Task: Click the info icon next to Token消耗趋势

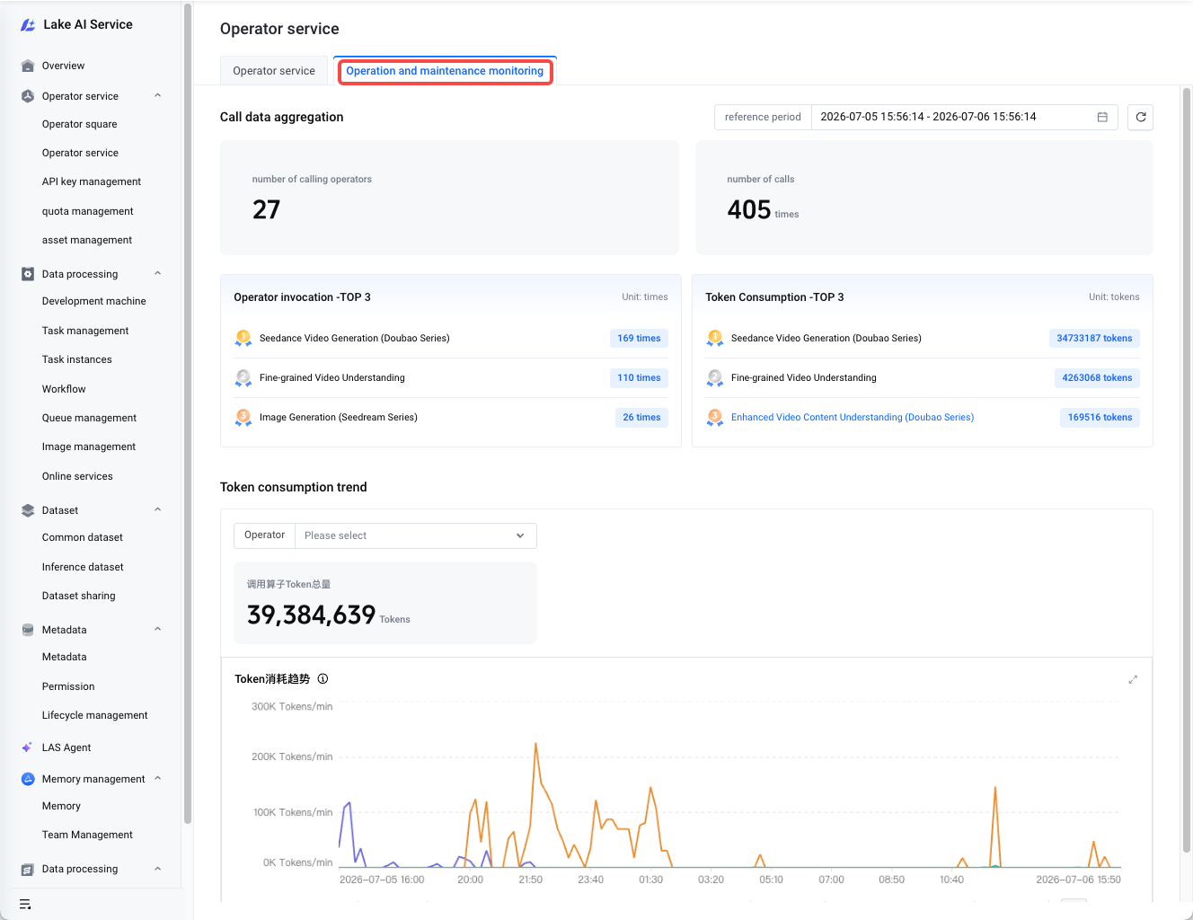Action: (323, 679)
